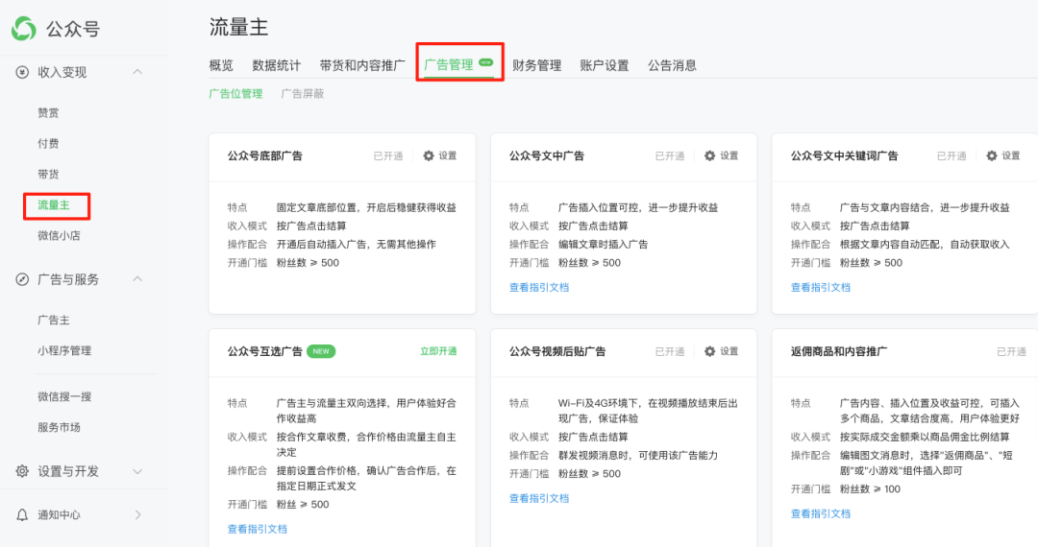Go to the 账户设置 tab
This screenshot has width=1038, height=547.
pyautogui.click(x=605, y=65)
